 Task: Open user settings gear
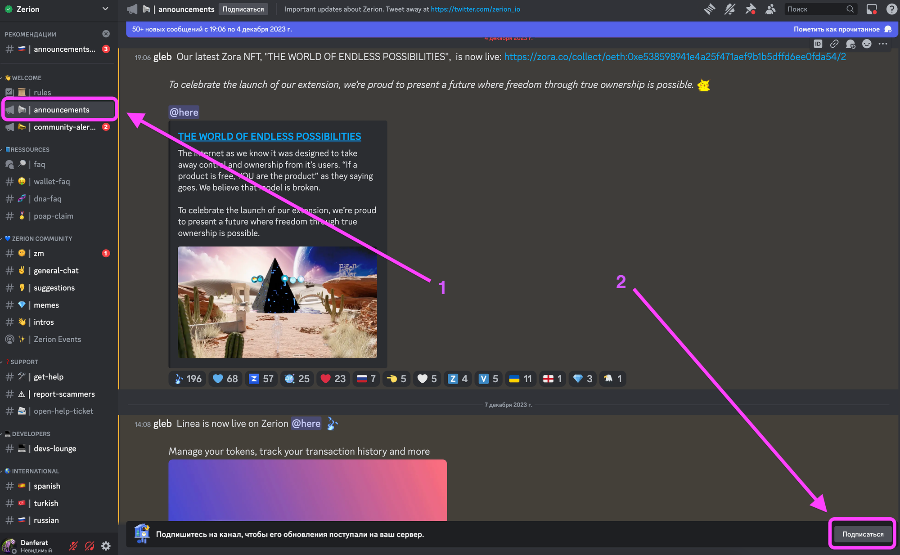pyautogui.click(x=106, y=546)
